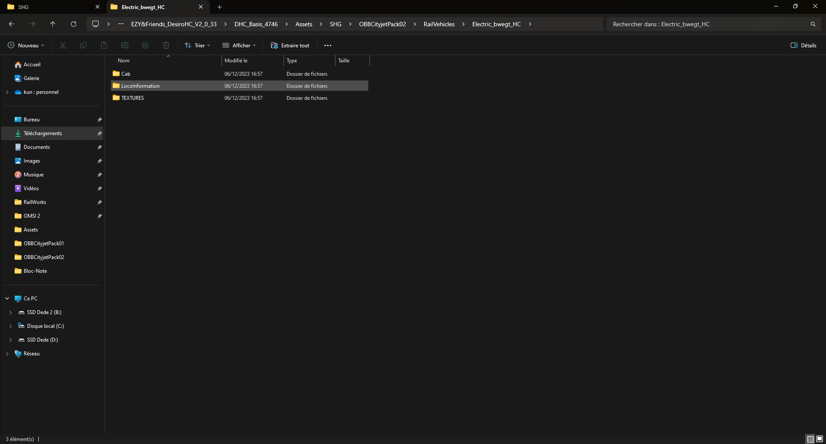The image size is (826, 444).
Task: Navigate to Assets in the breadcrumb
Action: (x=304, y=24)
